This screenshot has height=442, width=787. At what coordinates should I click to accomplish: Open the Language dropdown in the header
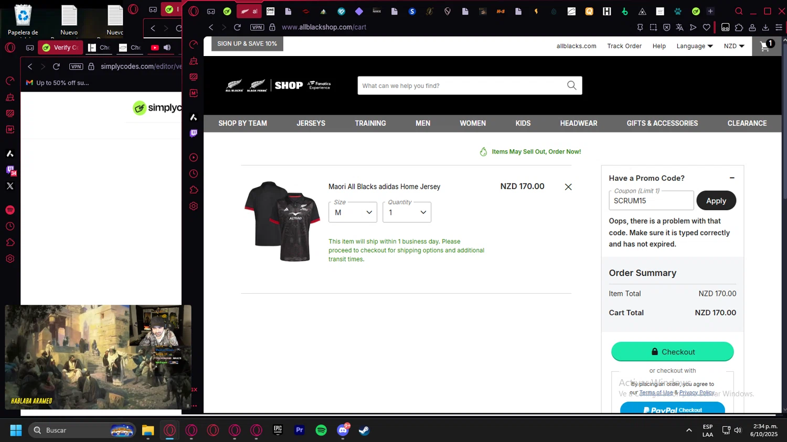point(695,46)
